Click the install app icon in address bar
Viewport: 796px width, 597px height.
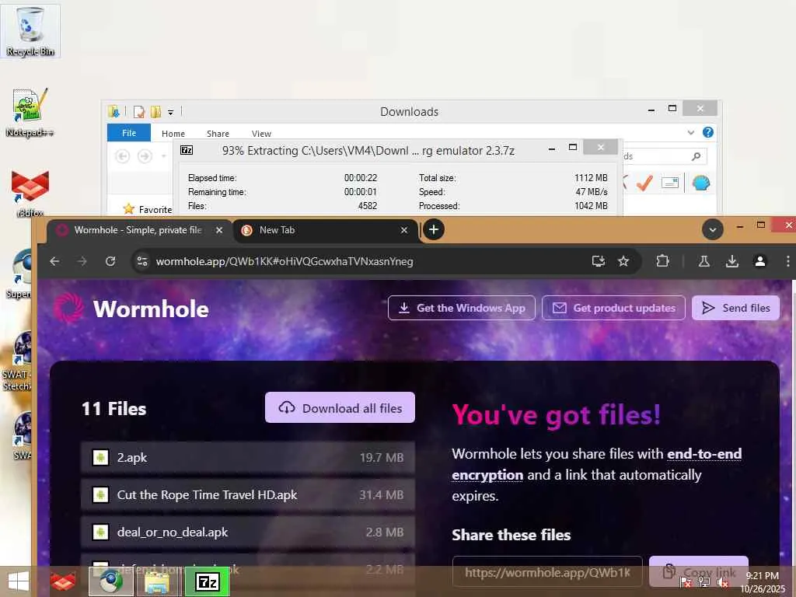599,261
